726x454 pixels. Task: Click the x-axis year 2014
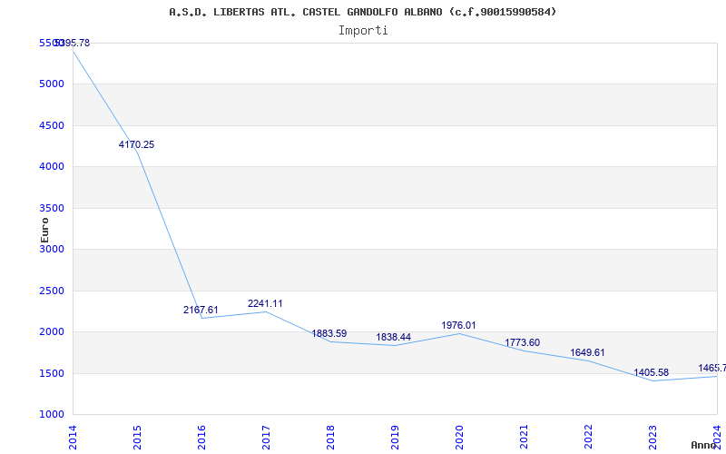73,438
